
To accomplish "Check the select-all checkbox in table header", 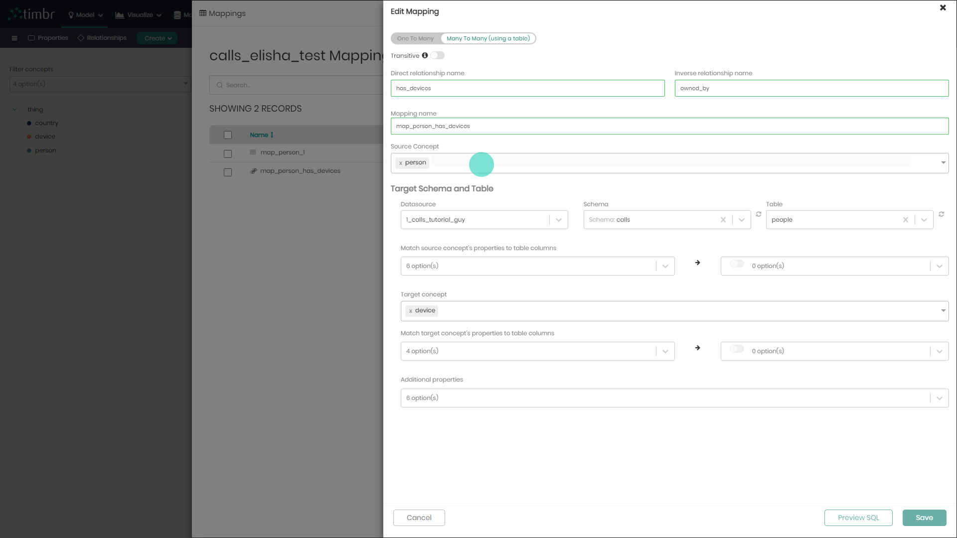I will (x=228, y=135).
